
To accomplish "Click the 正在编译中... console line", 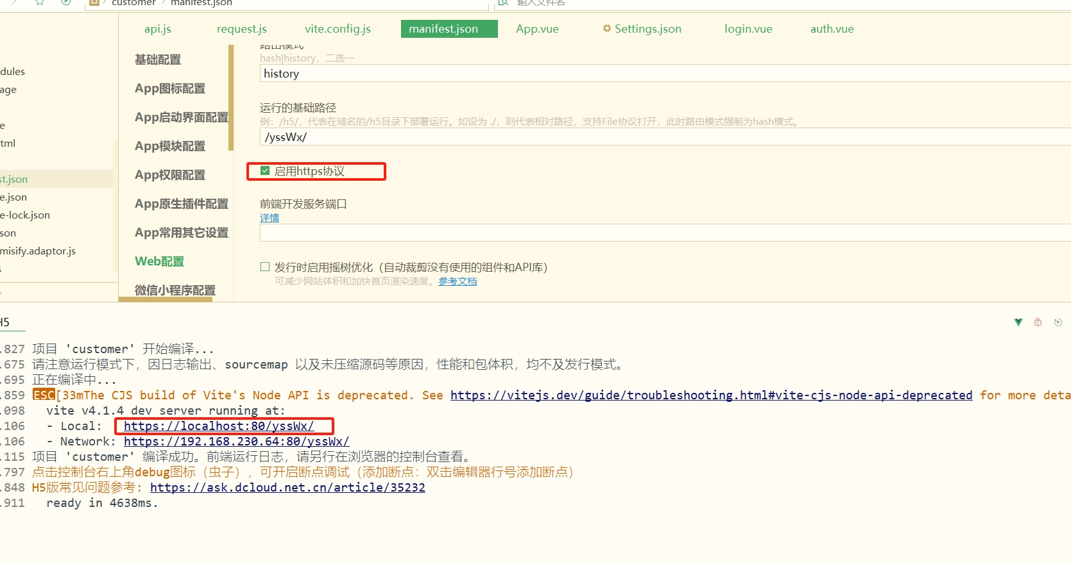I will [74, 380].
